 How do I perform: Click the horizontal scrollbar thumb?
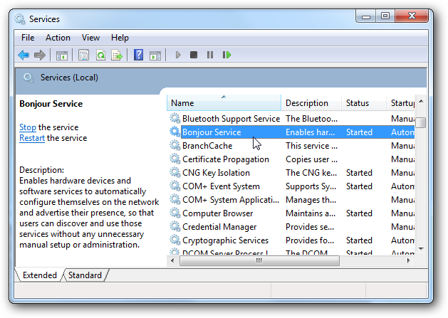click(x=259, y=260)
